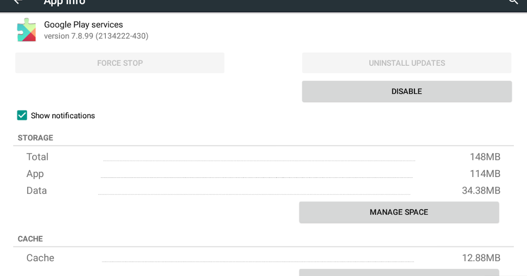
Task: Tap the App storage row label
Action: click(x=35, y=174)
